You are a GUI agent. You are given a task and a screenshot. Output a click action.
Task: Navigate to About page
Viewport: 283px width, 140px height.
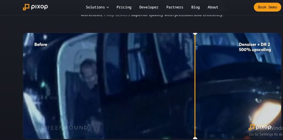pyautogui.click(x=213, y=7)
